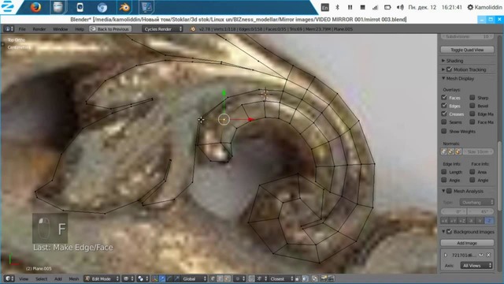504x284 pixels.
Task: Click the Subdivisions value slider
Action: 467,37
